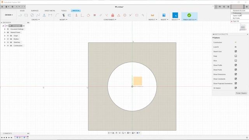Select the Circle sketch tool

coord(32,15)
